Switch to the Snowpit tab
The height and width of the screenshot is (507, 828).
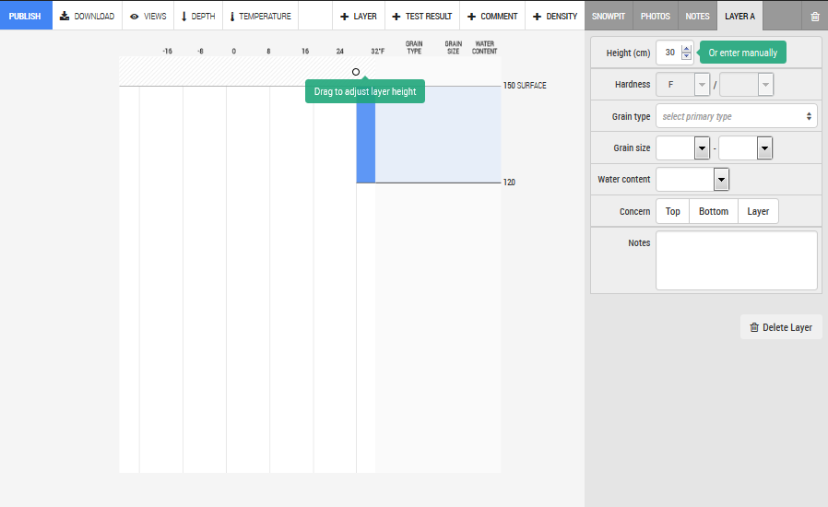click(609, 16)
